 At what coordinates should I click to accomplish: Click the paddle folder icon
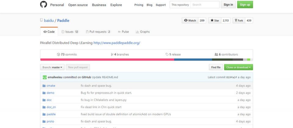(x=44, y=114)
